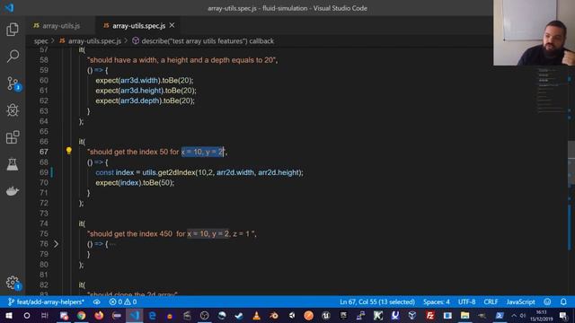The width and height of the screenshot is (575, 323).
Task: Expand the folded block on line 76
Action: pos(56,244)
